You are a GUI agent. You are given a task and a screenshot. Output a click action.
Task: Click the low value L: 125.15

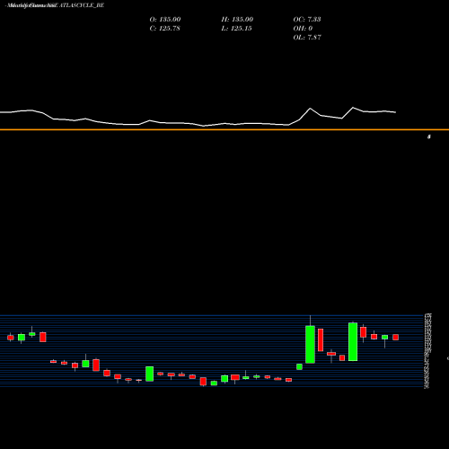click(x=236, y=29)
